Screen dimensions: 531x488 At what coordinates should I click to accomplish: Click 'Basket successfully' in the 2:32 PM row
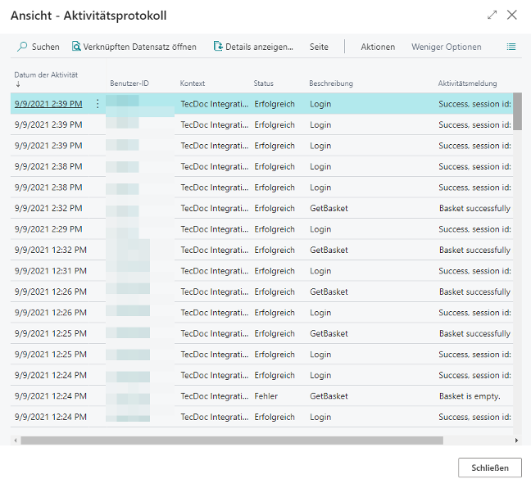click(x=474, y=208)
